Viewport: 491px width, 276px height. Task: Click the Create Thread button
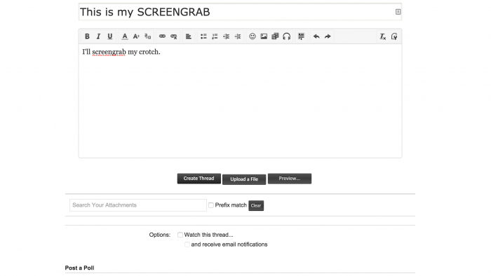tap(199, 179)
